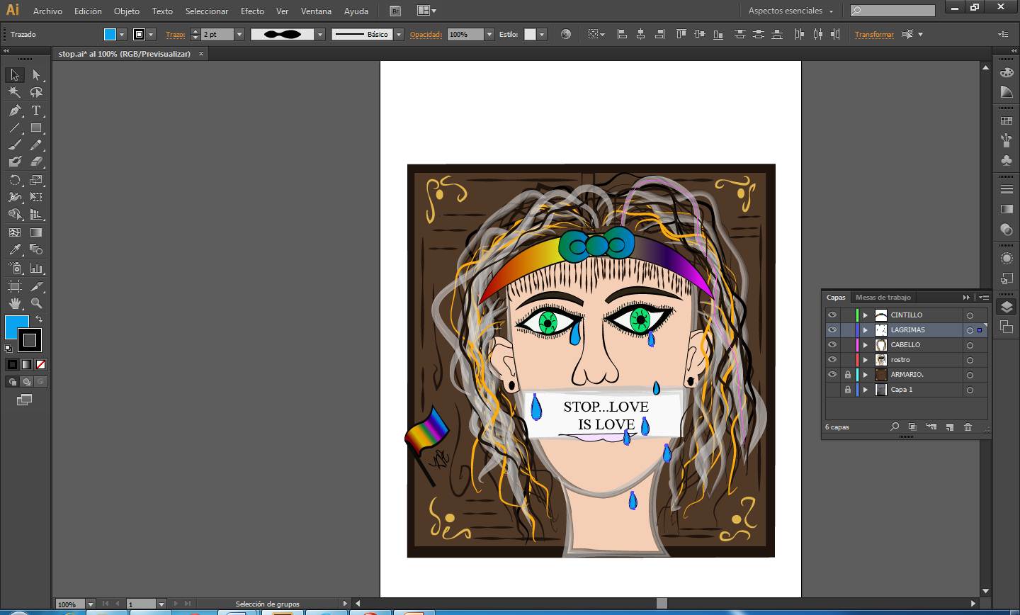Click the Transformar link
The width and height of the screenshot is (1020, 615).
coord(873,34)
